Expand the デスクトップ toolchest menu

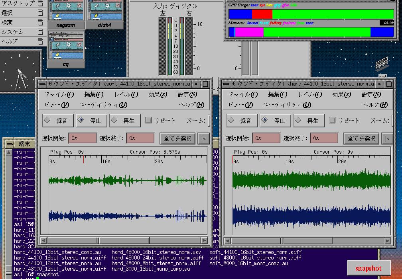pyautogui.click(x=18, y=3)
